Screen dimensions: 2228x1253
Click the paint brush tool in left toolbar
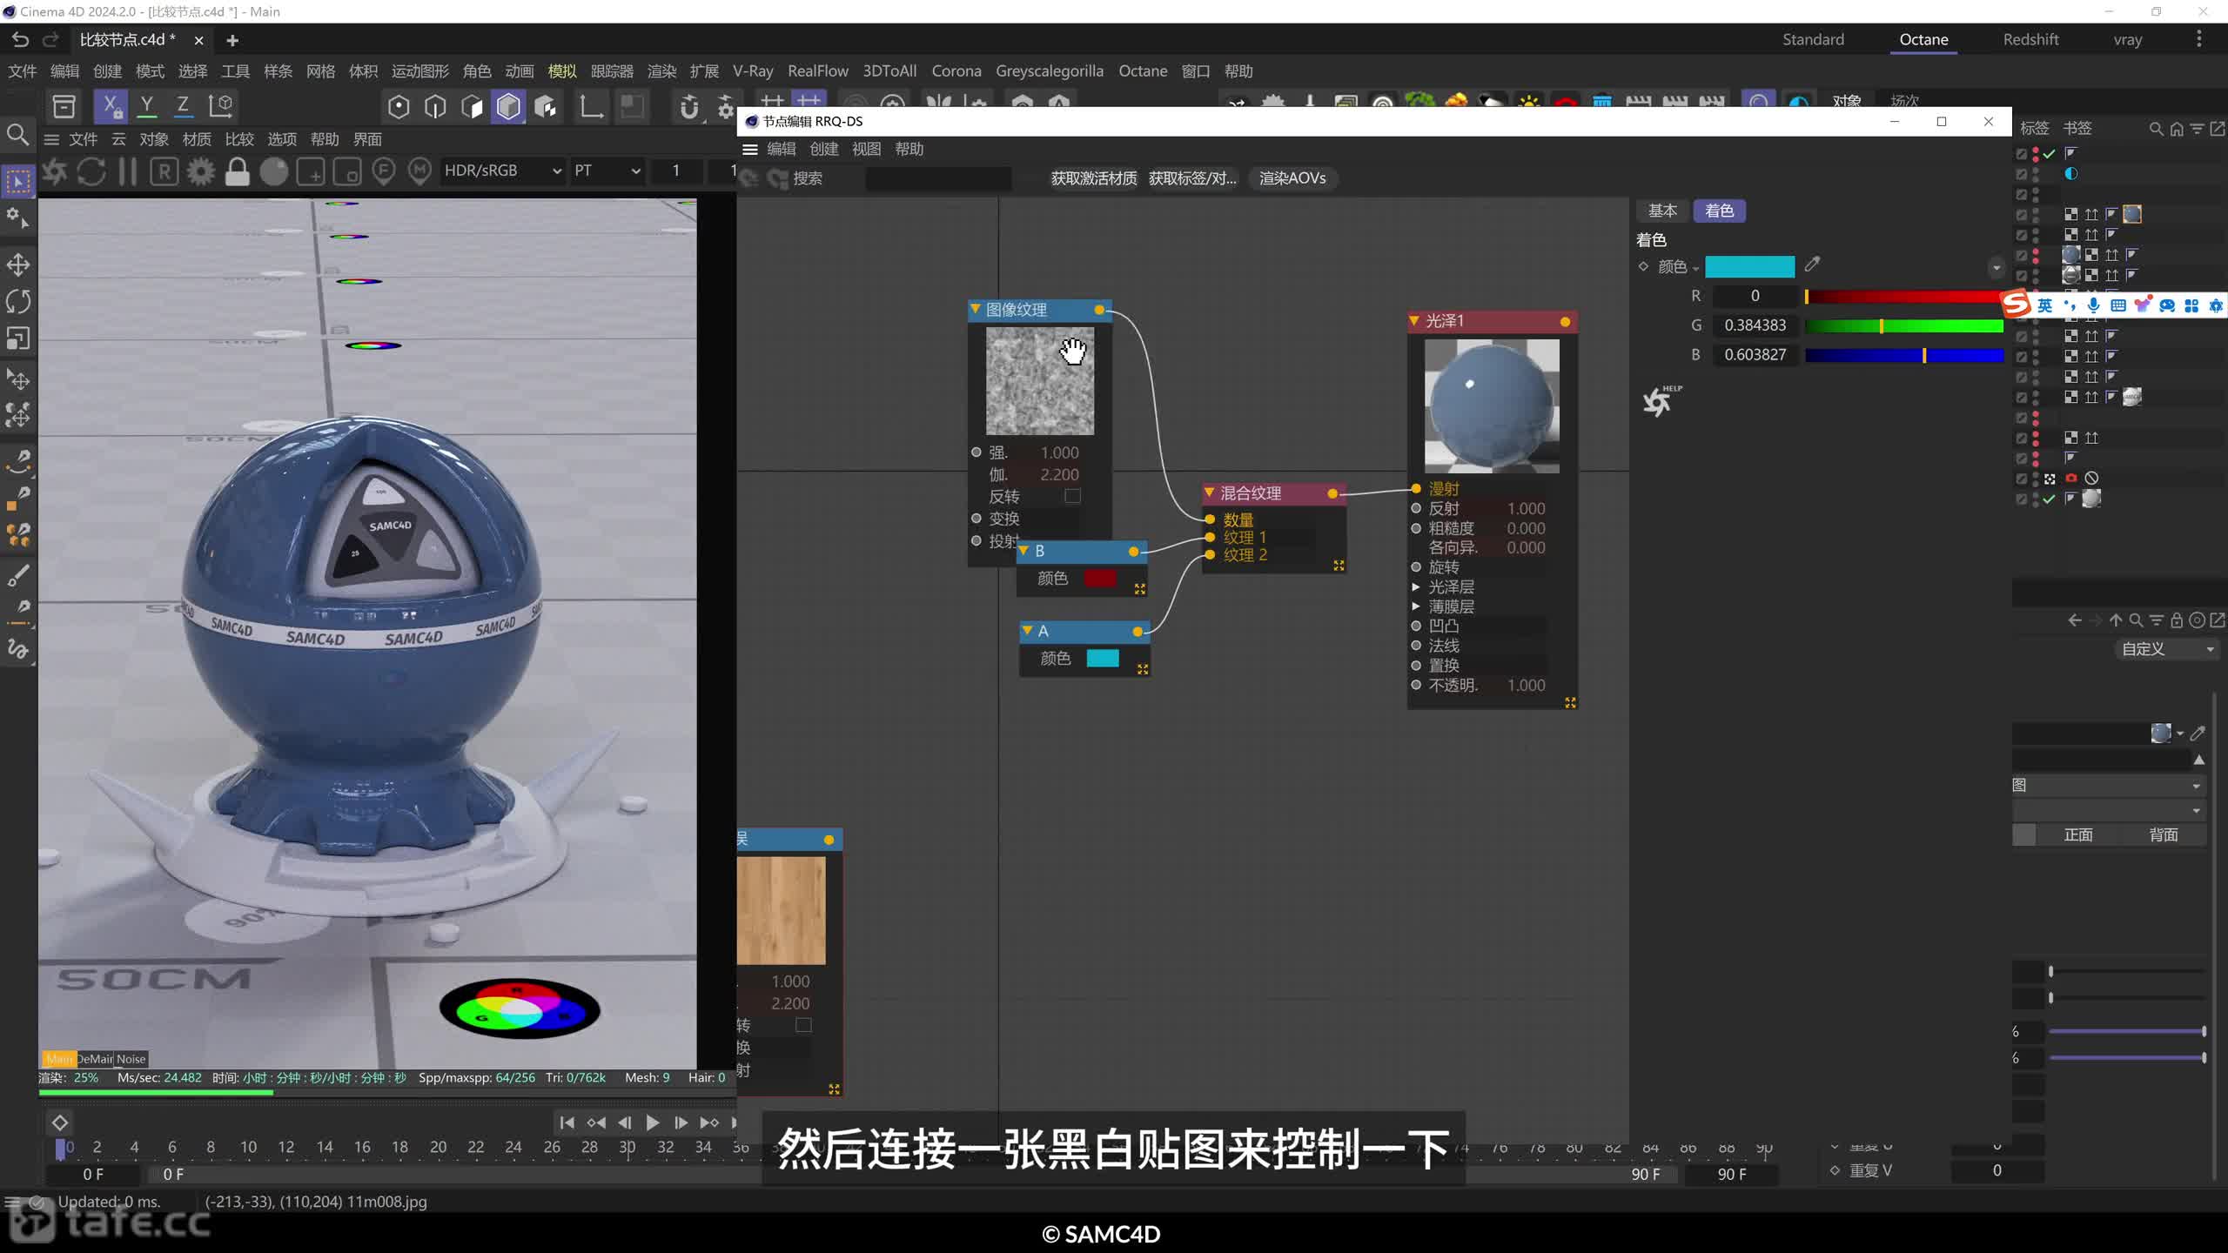[18, 575]
